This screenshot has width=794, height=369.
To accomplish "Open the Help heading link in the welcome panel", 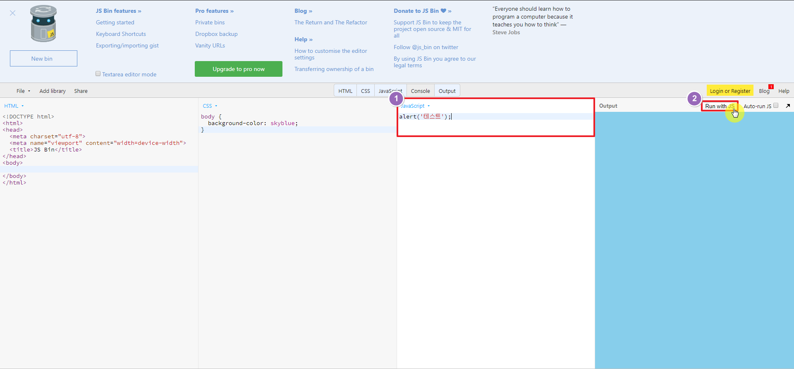I will (304, 39).
